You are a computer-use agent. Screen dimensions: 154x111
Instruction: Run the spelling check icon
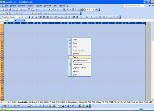click(29, 10)
